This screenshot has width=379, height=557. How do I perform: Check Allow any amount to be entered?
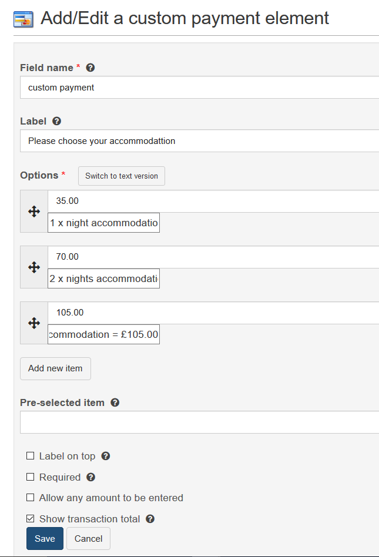(x=31, y=498)
